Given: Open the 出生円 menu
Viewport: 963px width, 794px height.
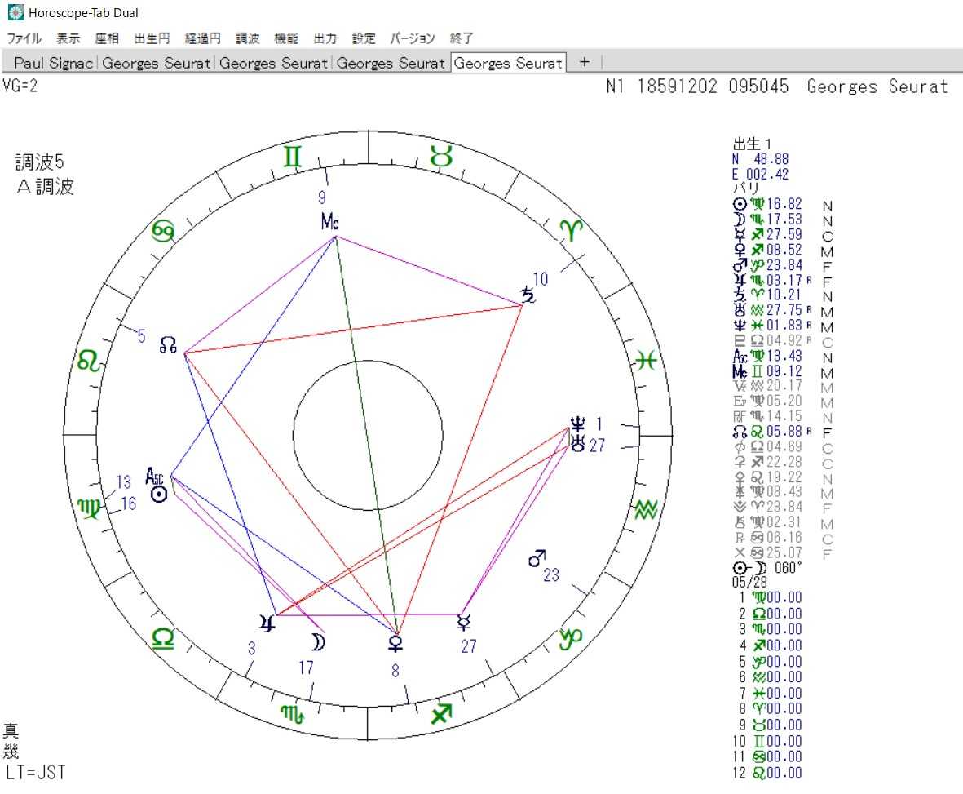Looking at the screenshot, I should 152,38.
